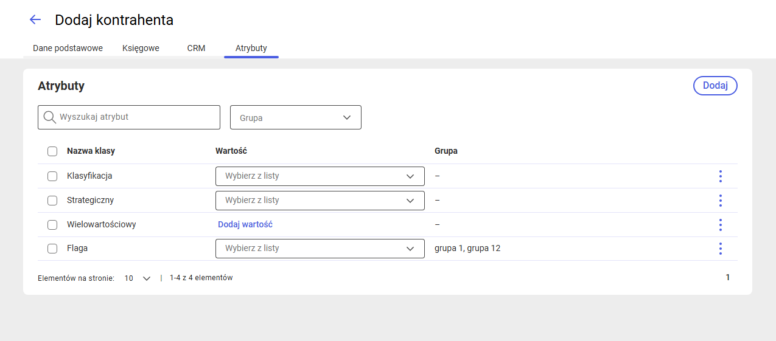Focus the Wyszukaj atrybut search field
Screen dimensions: 776x341
[129, 117]
